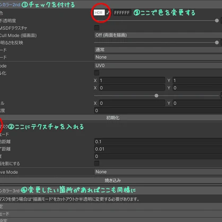Image resolution: width=222 pixels, height=222 pixels.
Task: Click the 0.01 distance field
Action: pyautogui.click(x=158, y=149)
